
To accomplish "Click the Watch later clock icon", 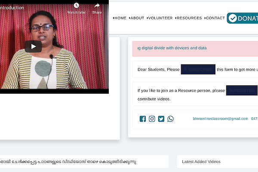I will pyautogui.click(x=76, y=6).
